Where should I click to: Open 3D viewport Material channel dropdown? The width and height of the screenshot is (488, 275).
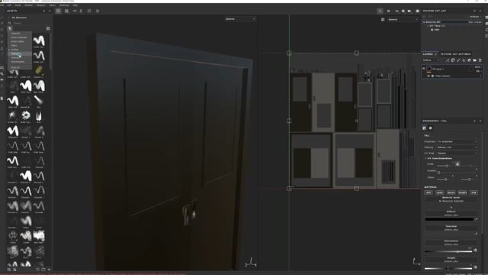click(x=240, y=19)
